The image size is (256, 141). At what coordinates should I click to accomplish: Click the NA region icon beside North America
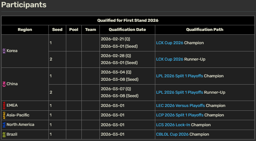[x=4, y=125]
